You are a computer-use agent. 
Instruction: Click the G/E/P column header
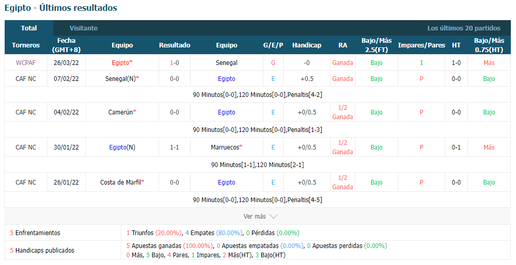click(x=273, y=45)
